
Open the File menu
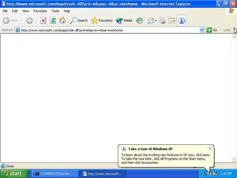coord(5,11)
